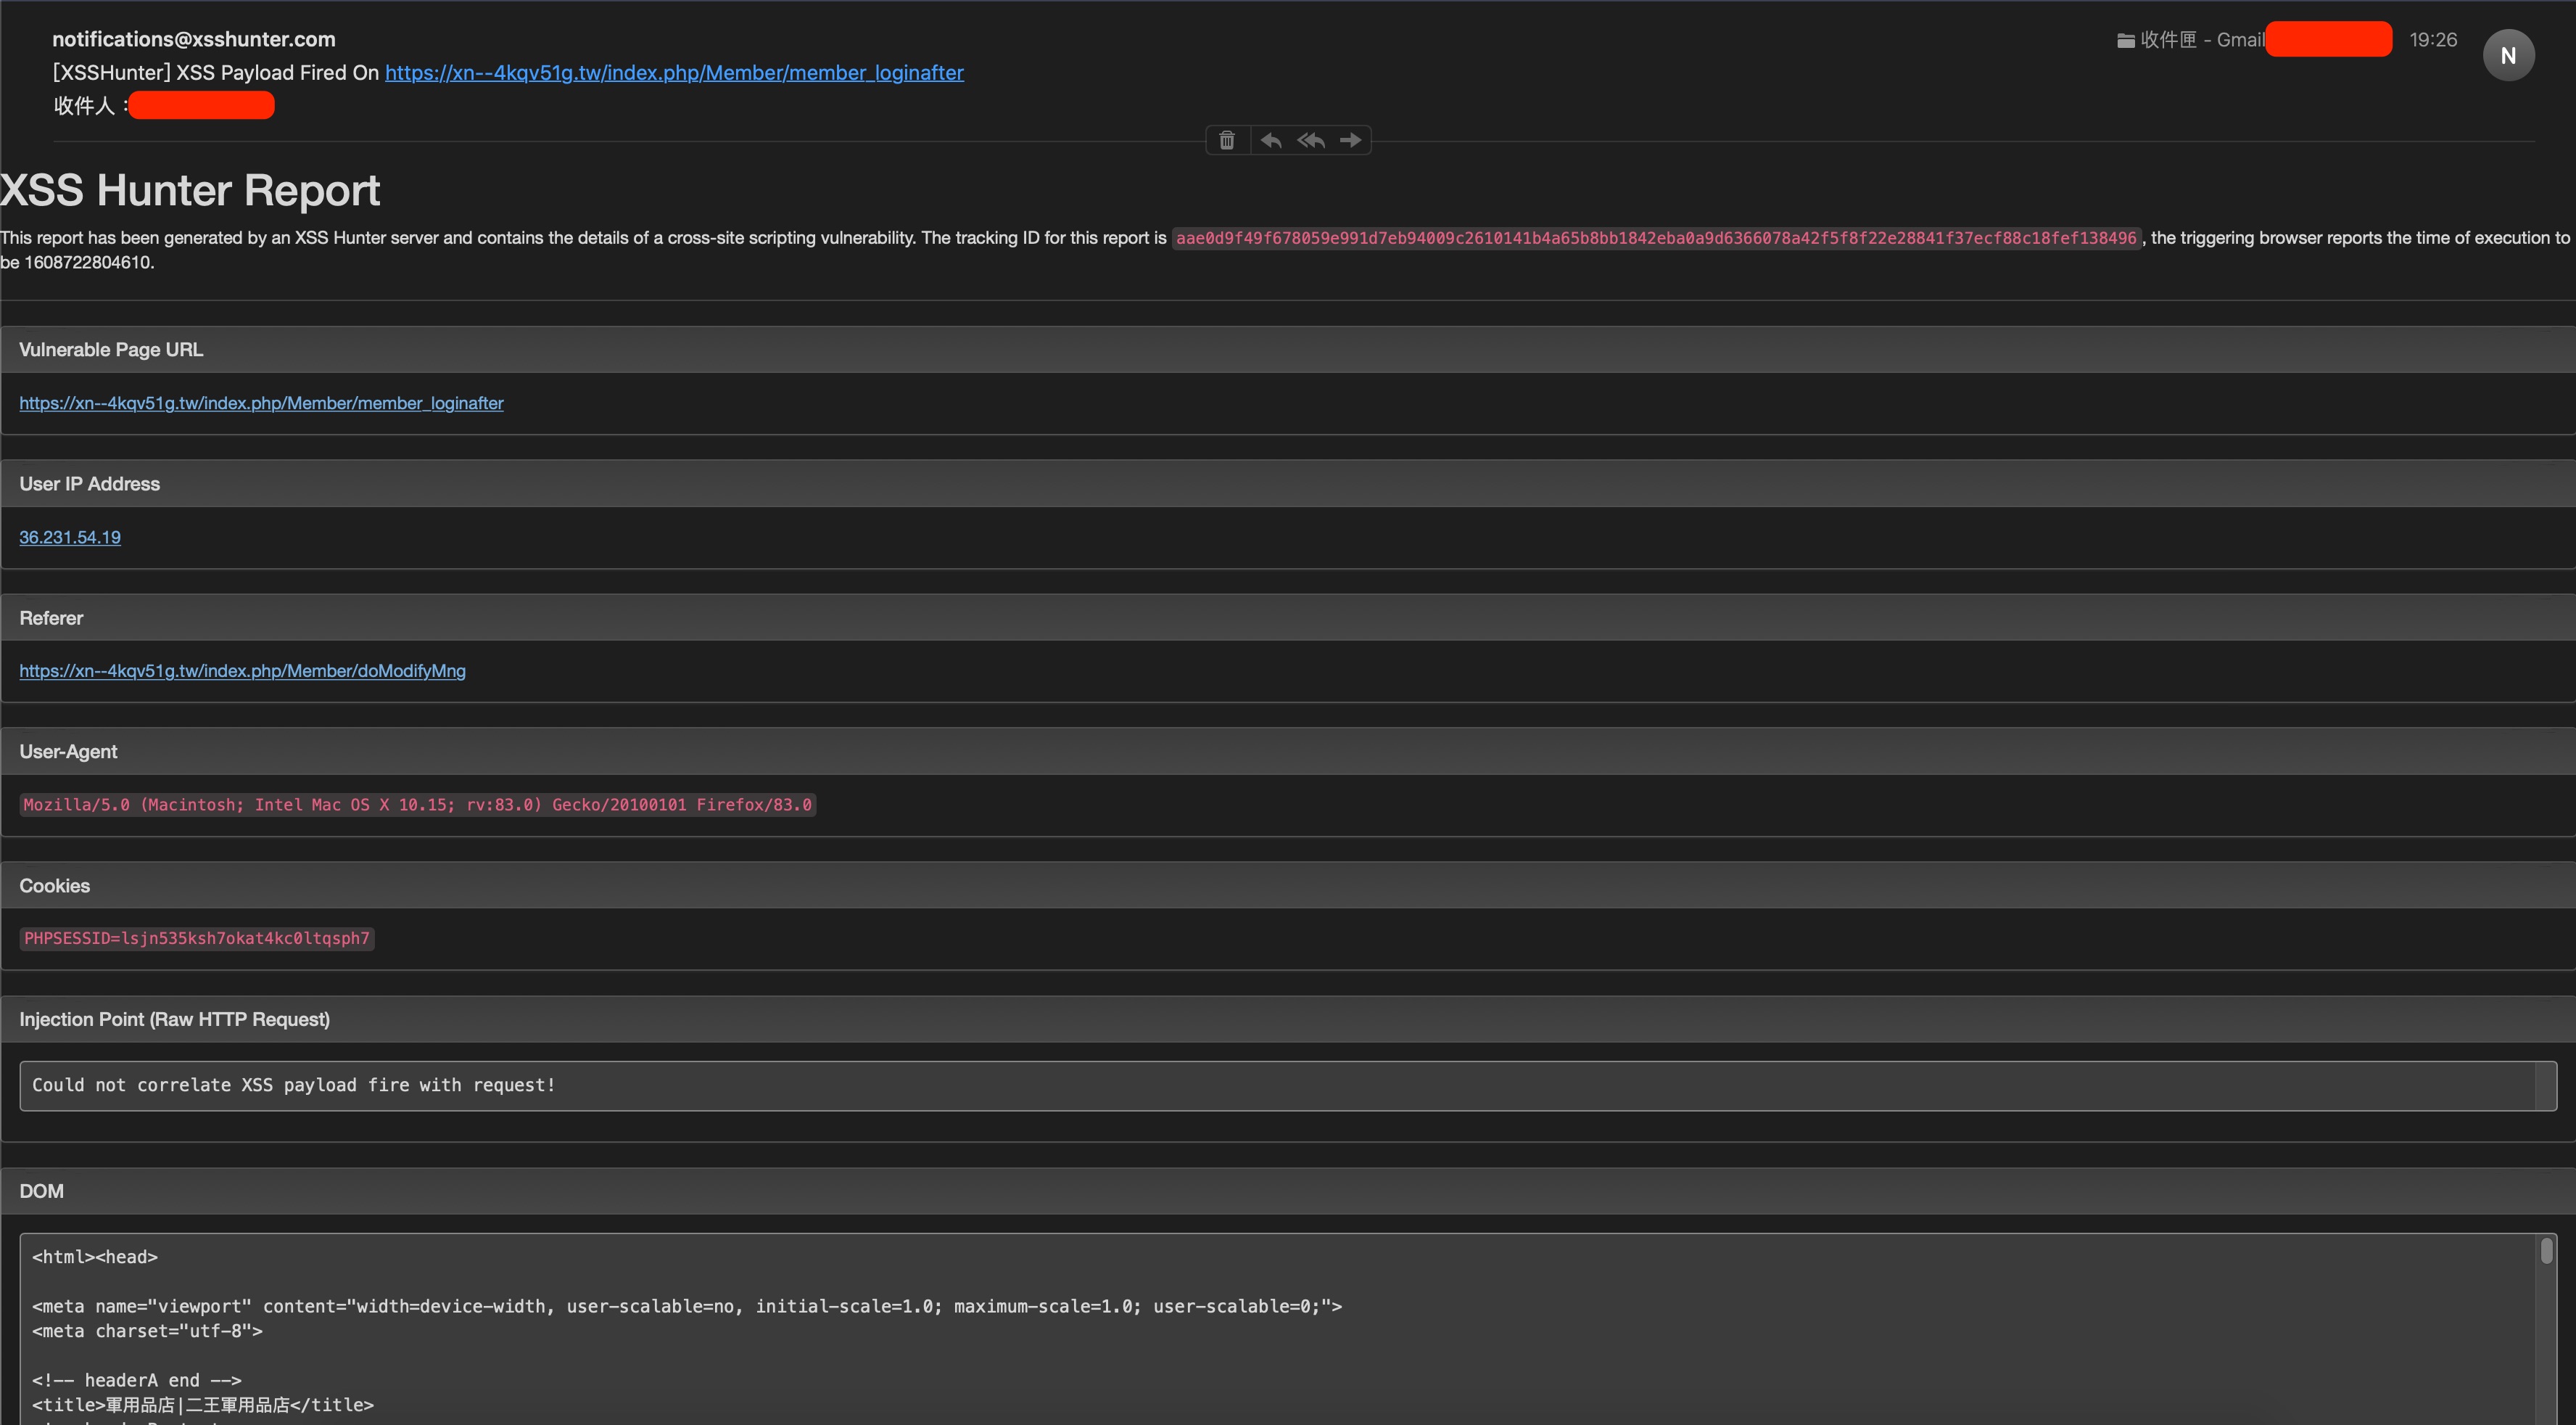Click the DOM section header
This screenshot has height=1425, width=2576.
pos(1288,1191)
